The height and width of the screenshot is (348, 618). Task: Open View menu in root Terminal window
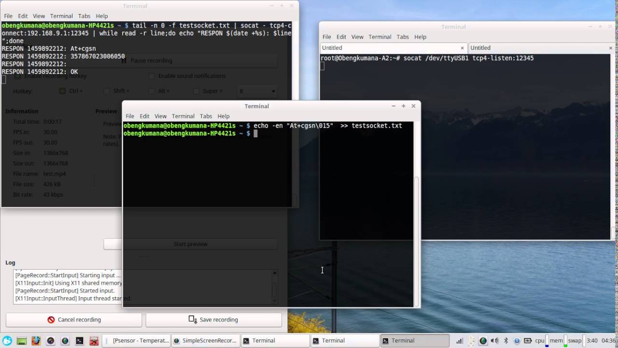pyautogui.click(x=357, y=37)
